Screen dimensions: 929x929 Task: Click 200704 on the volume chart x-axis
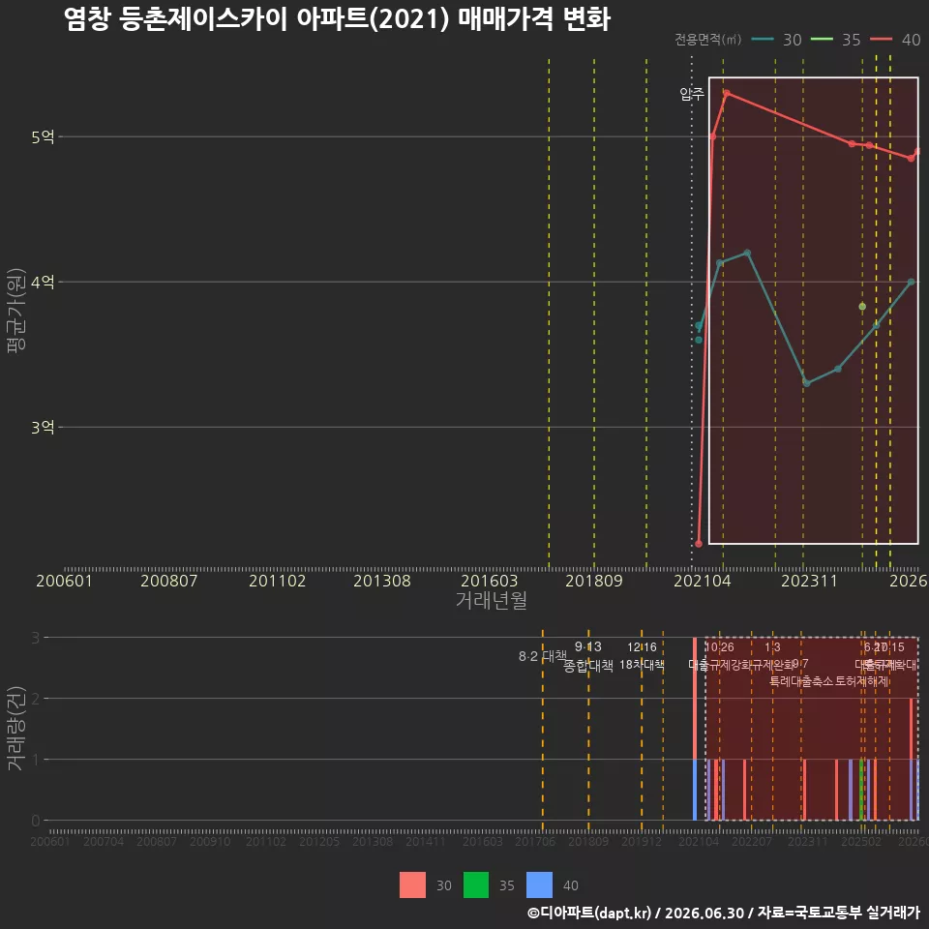coord(104,841)
